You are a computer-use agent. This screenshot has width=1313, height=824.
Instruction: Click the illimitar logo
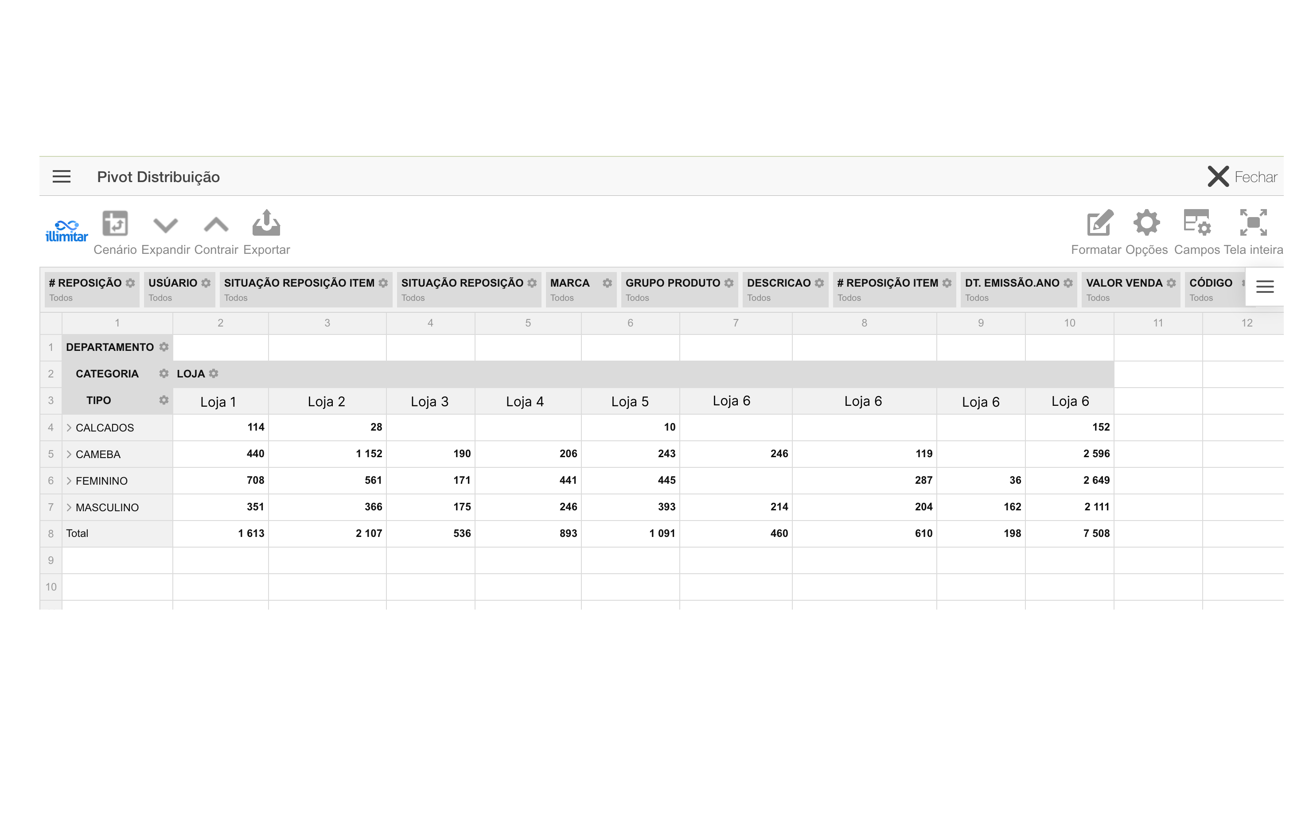(66, 231)
